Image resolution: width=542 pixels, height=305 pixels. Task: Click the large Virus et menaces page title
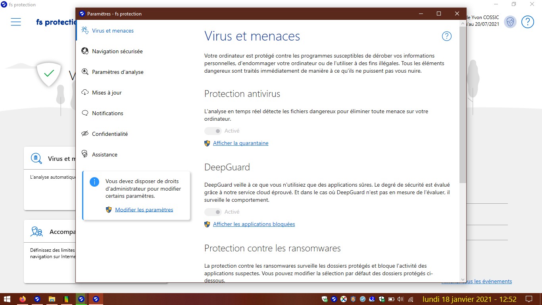coord(252,37)
